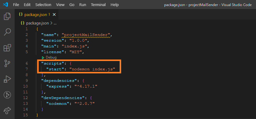Image resolution: width=256 pixels, height=119 pixels.
Task: Click the green Debug play triangle
Action: 43,57
